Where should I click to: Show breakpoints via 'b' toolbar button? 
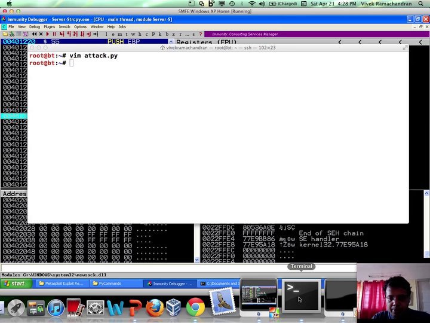click(167, 34)
